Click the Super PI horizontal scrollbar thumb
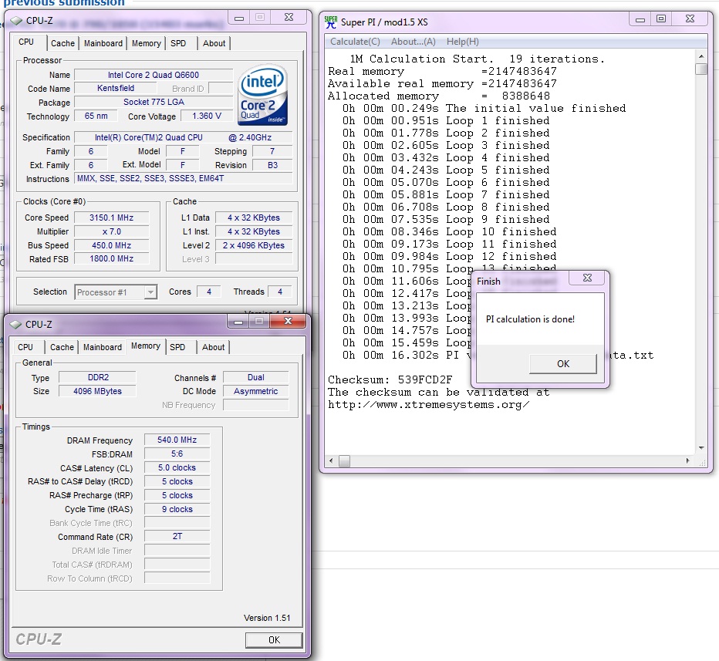The height and width of the screenshot is (661, 719). pyautogui.click(x=344, y=460)
